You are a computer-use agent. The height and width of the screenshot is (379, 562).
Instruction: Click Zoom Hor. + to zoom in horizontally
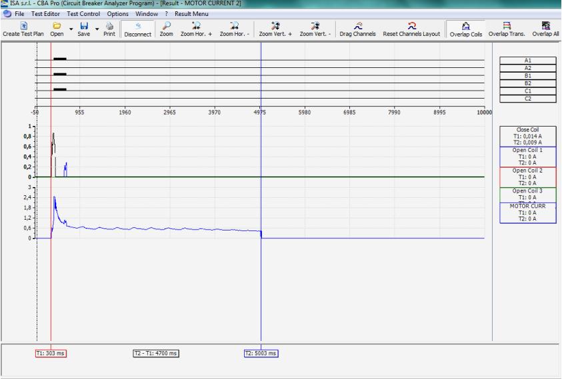(x=196, y=29)
